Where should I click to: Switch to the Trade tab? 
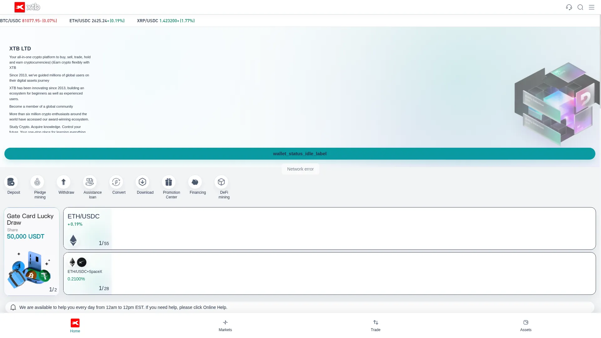coord(376,326)
